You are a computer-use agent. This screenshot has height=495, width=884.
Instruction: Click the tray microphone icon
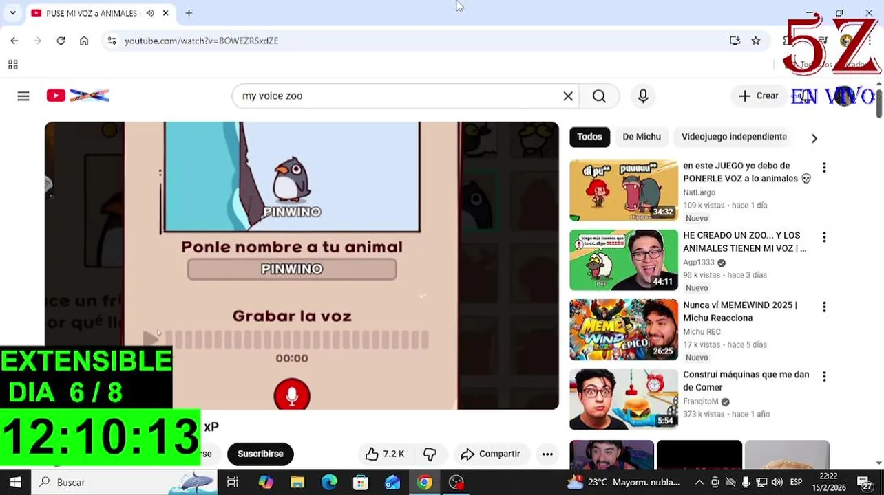pyautogui.click(x=746, y=483)
